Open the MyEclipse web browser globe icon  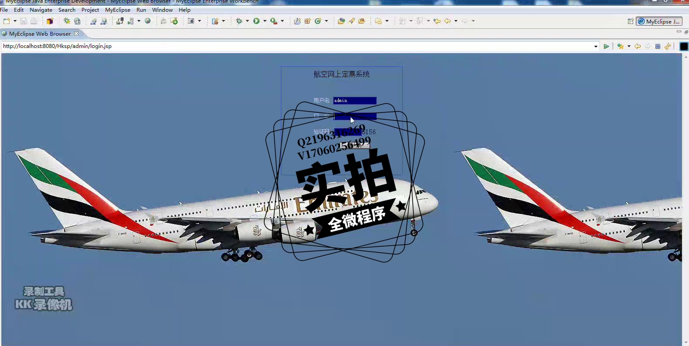click(x=148, y=21)
